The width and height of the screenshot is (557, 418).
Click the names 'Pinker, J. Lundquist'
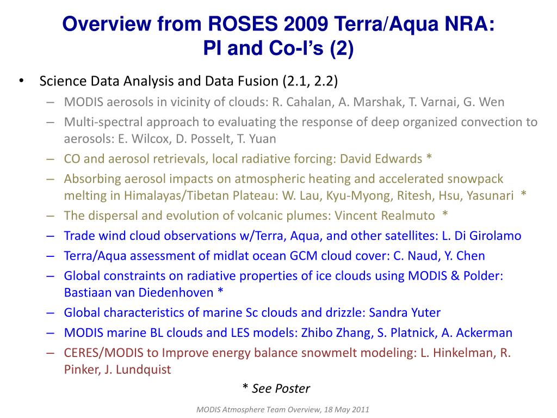point(117,370)
